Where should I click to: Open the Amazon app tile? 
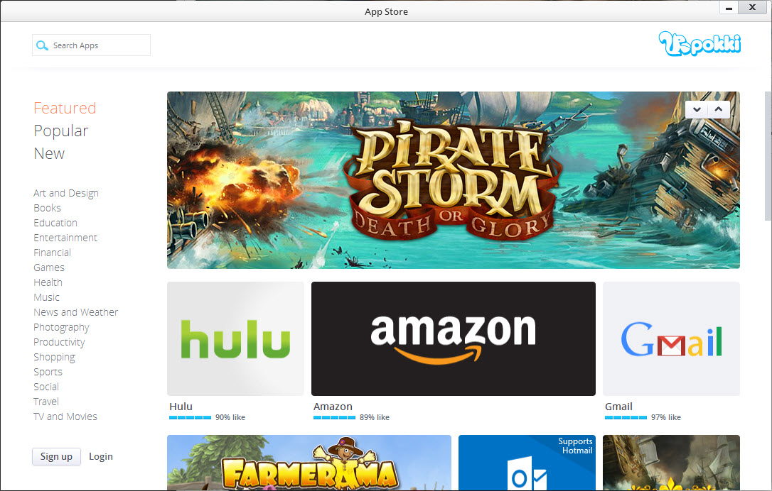tap(454, 338)
